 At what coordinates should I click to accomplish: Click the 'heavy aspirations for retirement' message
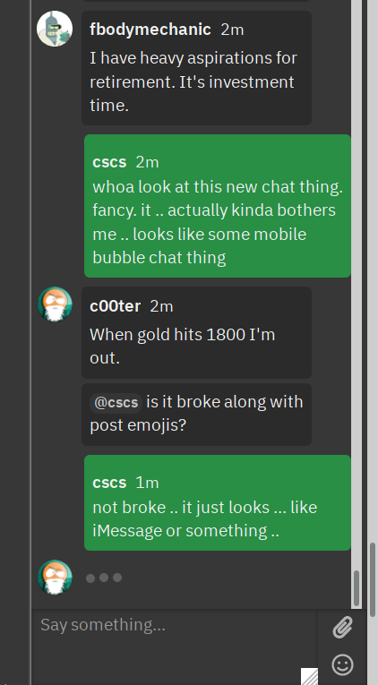pos(197,68)
